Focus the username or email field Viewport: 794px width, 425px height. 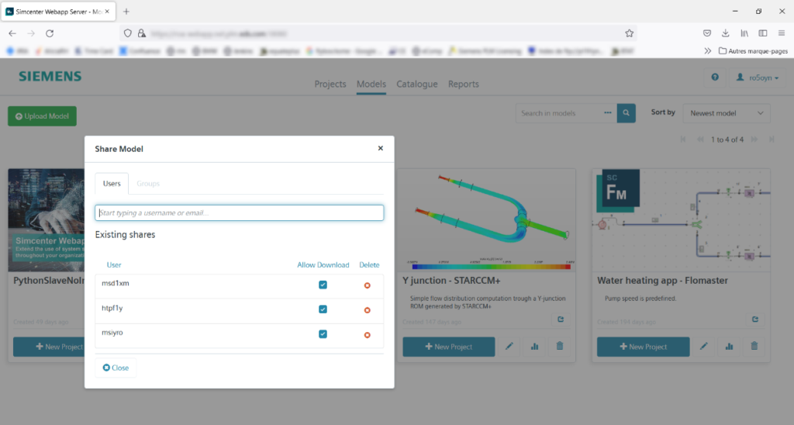(x=239, y=212)
